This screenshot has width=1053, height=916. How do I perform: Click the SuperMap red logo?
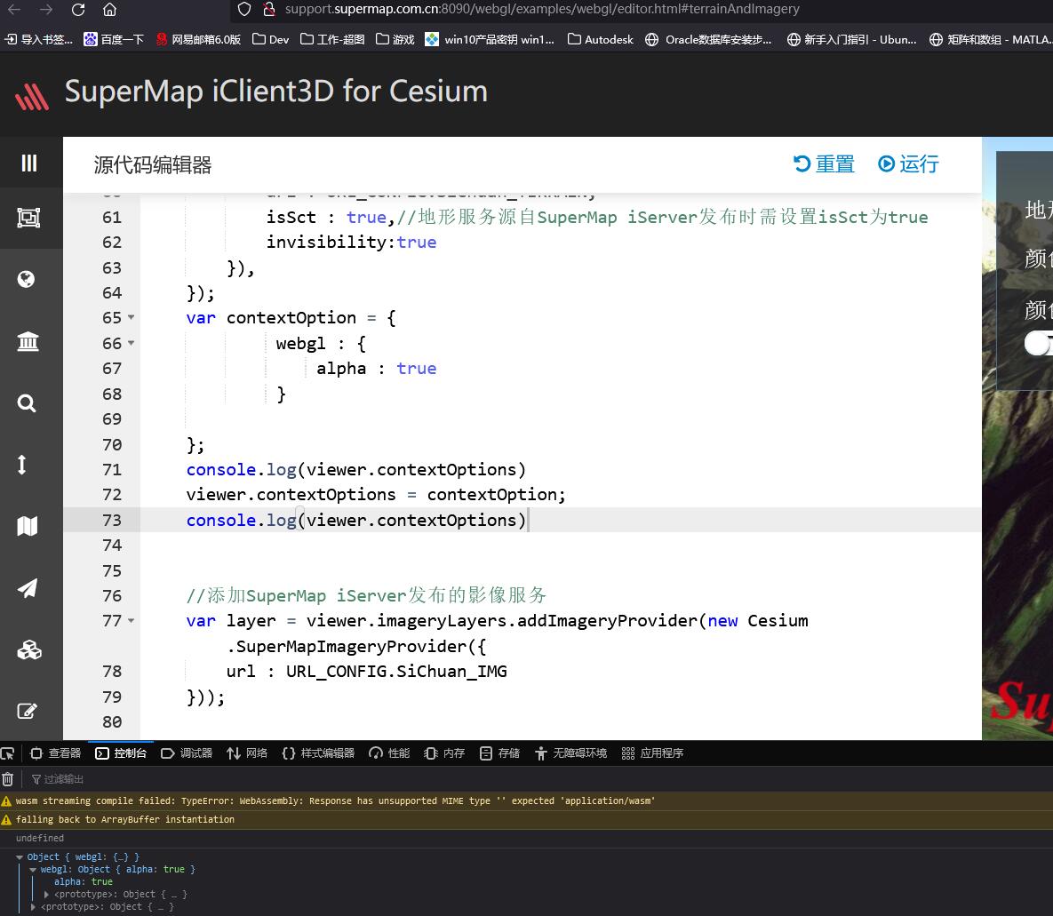point(32,96)
